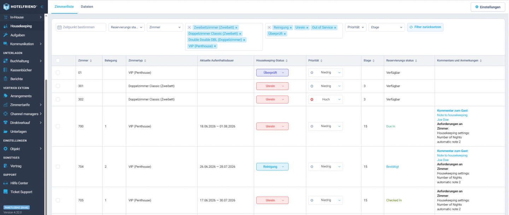
Task: Remove VIP (Penthouse) filter tag
Action: [215, 46]
